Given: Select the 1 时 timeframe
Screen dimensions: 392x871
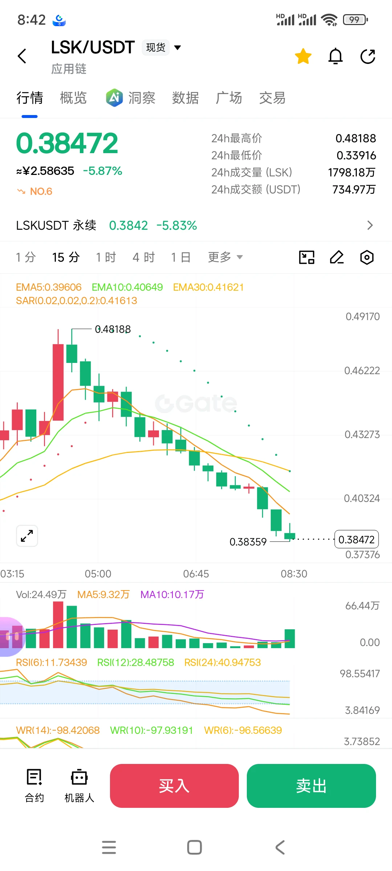Looking at the screenshot, I should click(x=106, y=257).
